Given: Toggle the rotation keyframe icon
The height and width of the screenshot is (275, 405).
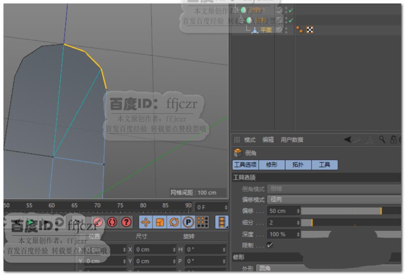Looking at the screenshot, I should pyautogui.click(x=174, y=222).
